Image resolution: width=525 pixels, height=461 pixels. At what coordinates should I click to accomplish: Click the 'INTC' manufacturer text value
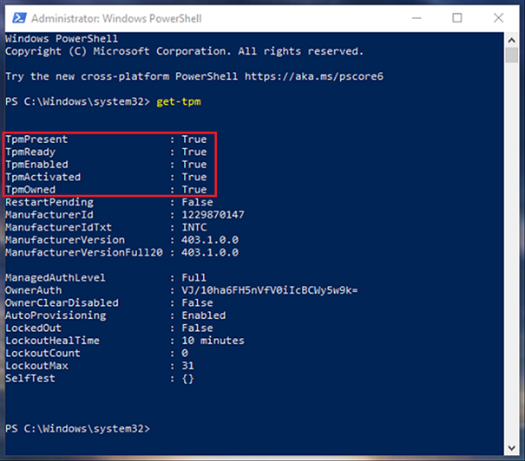194,227
